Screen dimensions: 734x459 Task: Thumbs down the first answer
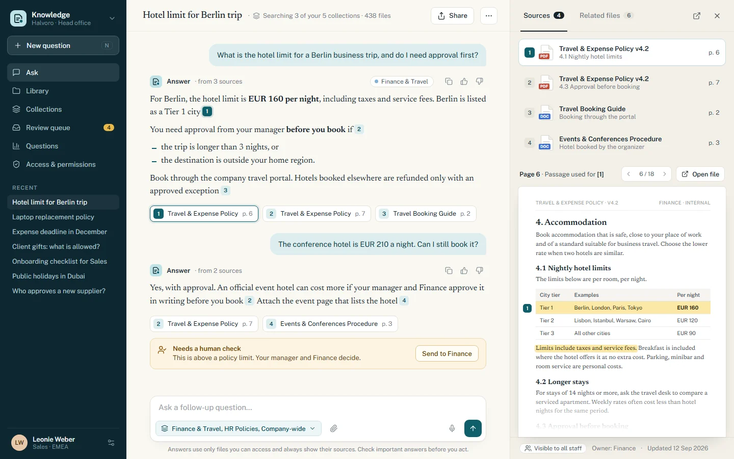point(479,82)
